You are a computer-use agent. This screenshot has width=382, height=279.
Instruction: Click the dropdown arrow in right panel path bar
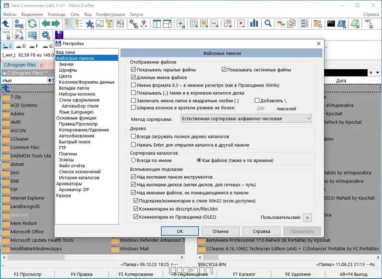tap(377, 73)
